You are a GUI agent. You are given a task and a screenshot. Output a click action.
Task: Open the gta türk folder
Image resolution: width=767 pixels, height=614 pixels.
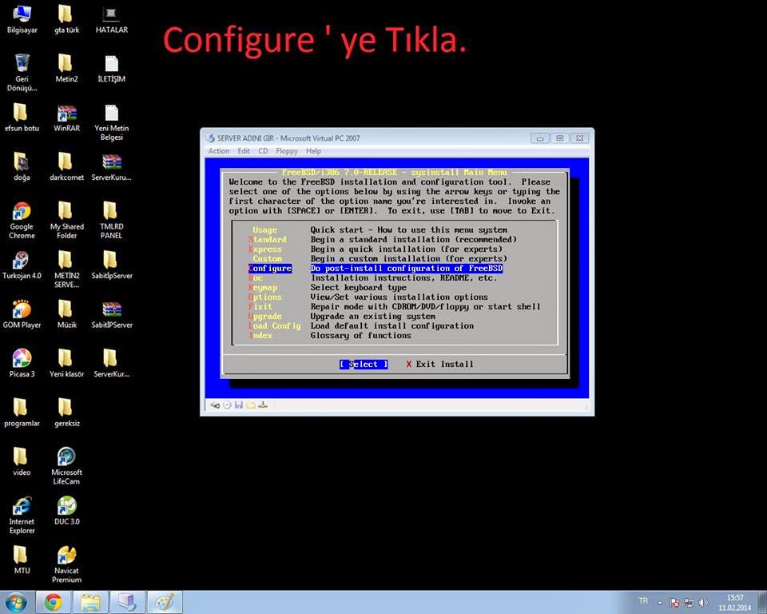[66, 19]
